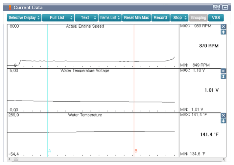Viewport: 234px width, 165px height.
Task: Open the Selective Display dropdown
Action: (24, 18)
